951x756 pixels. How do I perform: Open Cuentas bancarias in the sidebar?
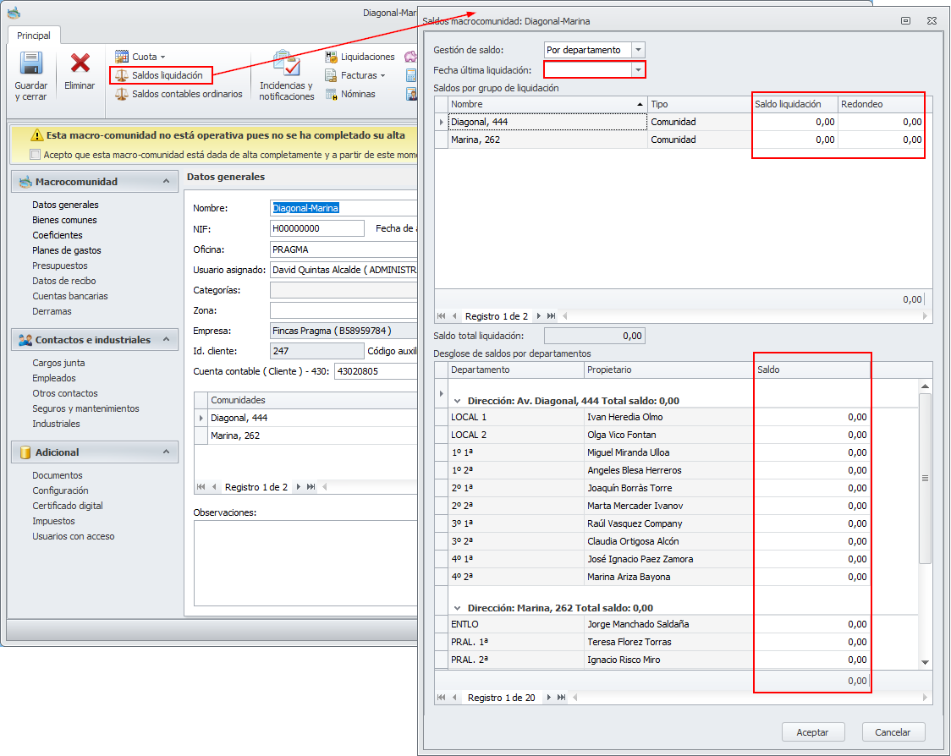(x=70, y=296)
